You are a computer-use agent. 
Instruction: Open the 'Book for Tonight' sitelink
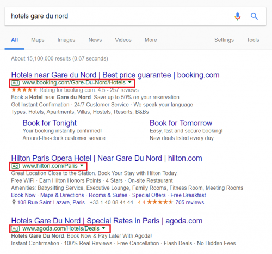click(50, 123)
